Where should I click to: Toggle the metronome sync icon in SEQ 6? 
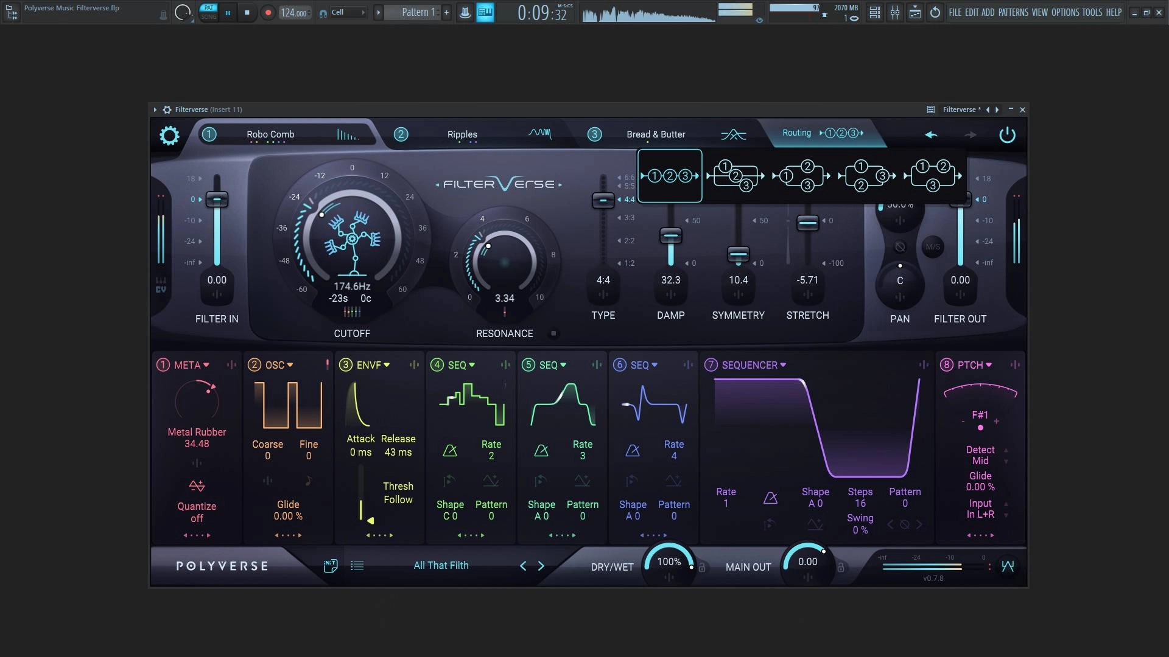[x=633, y=450]
